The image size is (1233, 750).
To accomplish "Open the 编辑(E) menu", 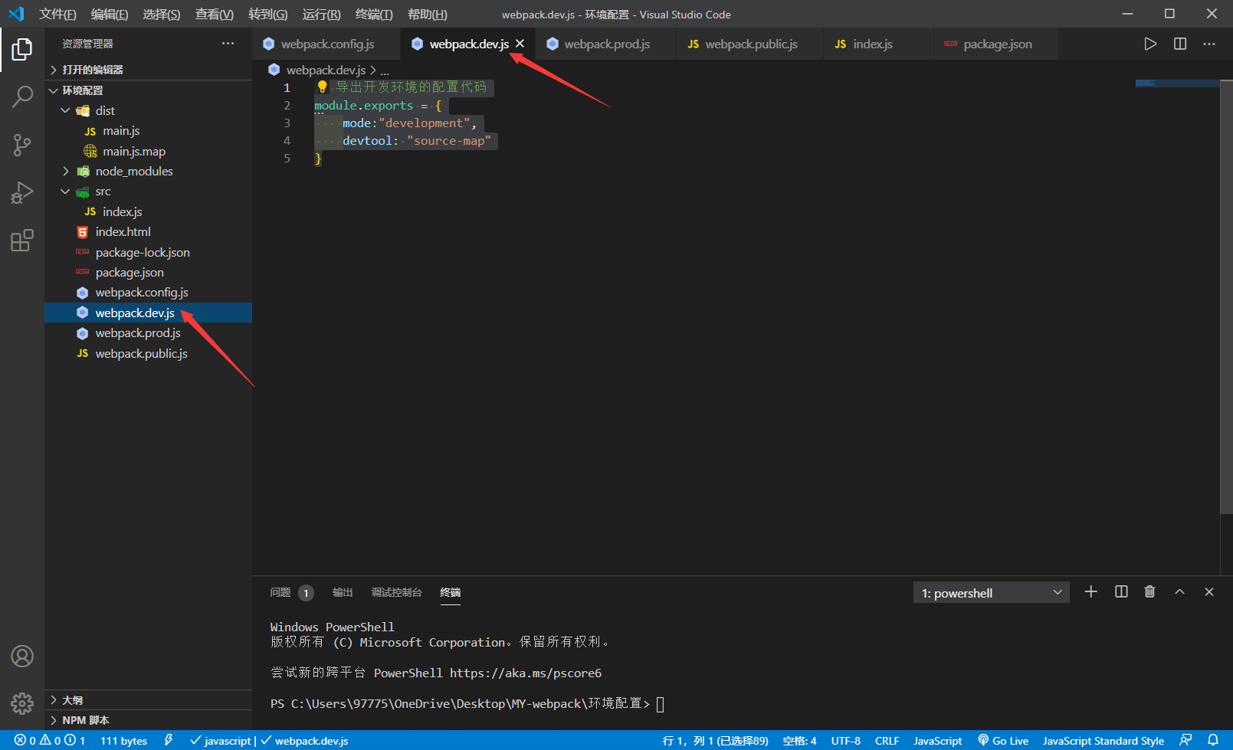I will tap(110, 14).
